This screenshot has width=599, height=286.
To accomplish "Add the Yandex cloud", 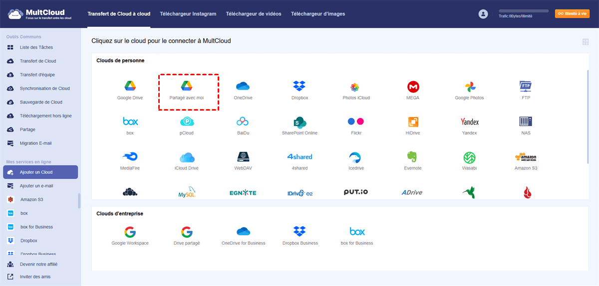I will pyautogui.click(x=469, y=122).
